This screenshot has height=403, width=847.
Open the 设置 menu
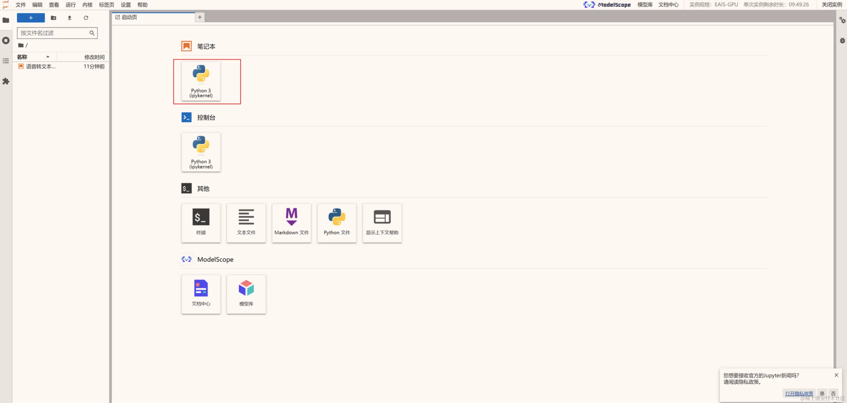point(126,4)
